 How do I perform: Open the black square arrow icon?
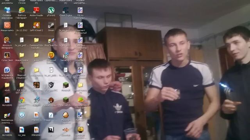pyautogui.click(x=51, y=130)
